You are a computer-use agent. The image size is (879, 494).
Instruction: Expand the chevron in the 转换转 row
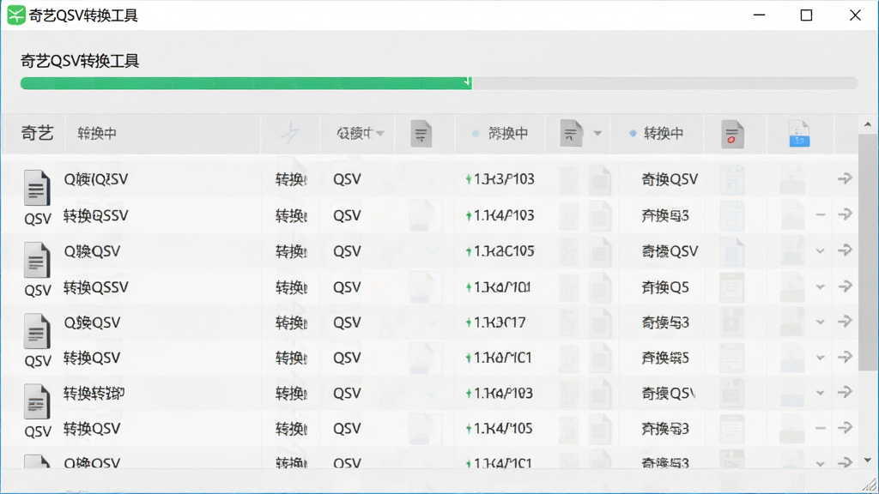(x=820, y=393)
